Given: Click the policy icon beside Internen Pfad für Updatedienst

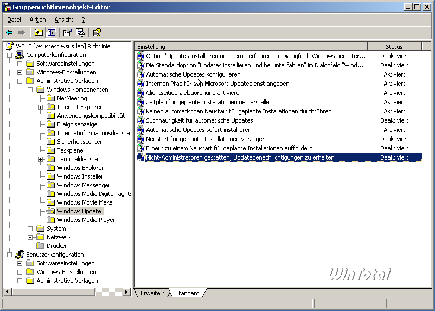Looking at the screenshot, I should 140,84.
